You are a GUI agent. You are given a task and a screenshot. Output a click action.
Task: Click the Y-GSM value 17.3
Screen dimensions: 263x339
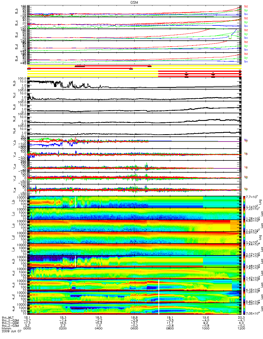coord(27,323)
